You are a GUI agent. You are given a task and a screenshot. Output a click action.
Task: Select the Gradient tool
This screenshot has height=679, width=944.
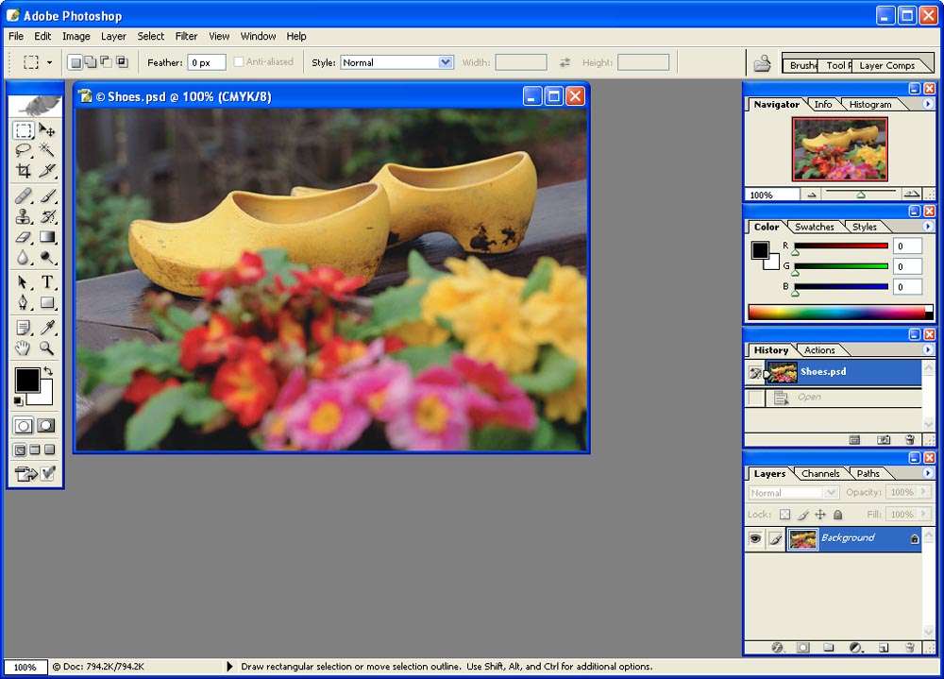pos(46,237)
